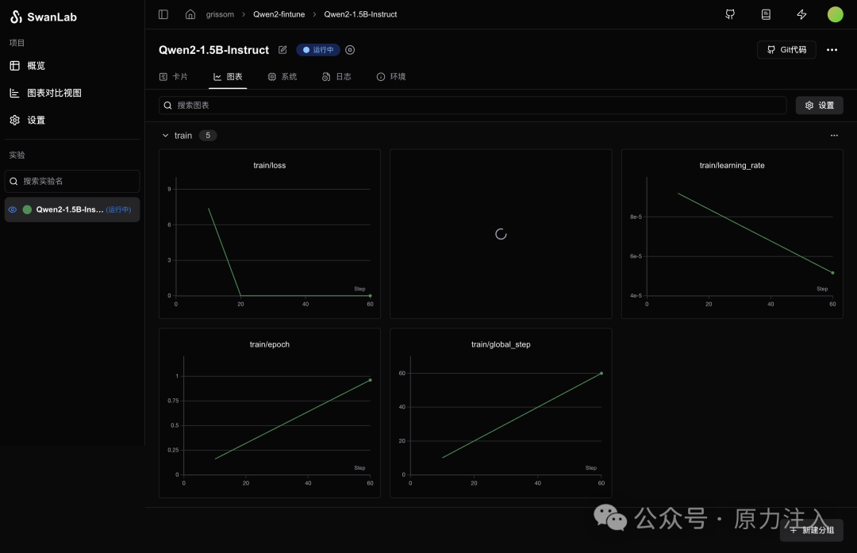Image resolution: width=857 pixels, height=553 pixels.
Task: Collapse the train group chevron
Action: point(165,136)
